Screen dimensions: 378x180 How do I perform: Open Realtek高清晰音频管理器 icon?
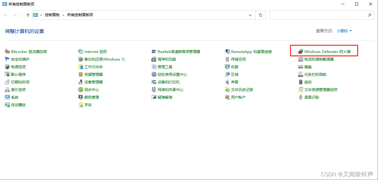[154, 52]
